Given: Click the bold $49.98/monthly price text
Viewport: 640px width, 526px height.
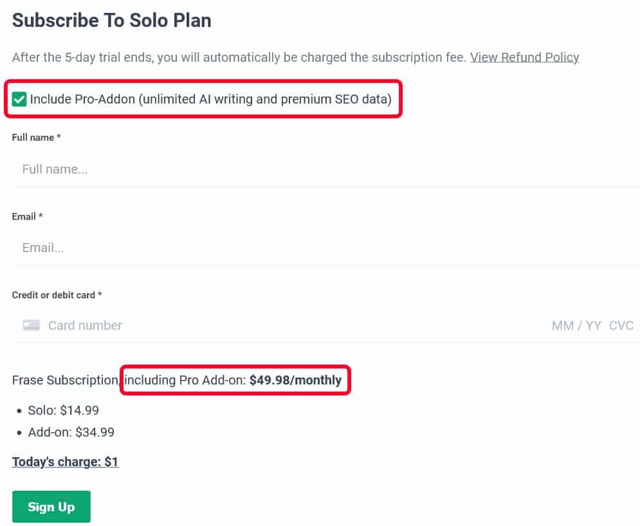Looking at the screenshot, I should click(295, 380).
